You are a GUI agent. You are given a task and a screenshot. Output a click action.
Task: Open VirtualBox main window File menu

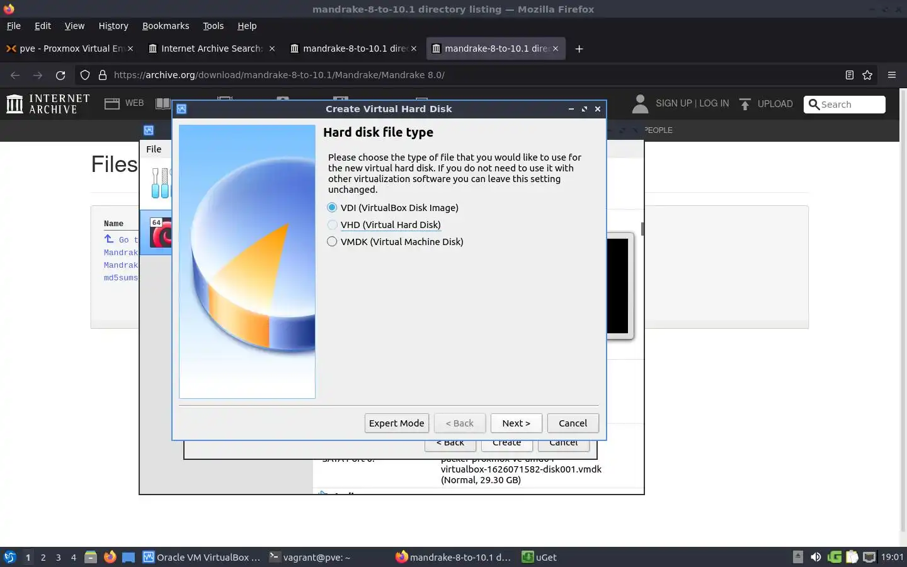tap(154, 149)
